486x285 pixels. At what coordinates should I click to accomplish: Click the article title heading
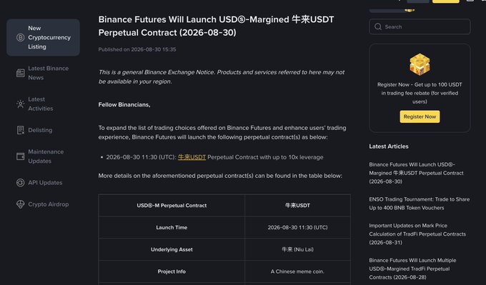(216, 26)
